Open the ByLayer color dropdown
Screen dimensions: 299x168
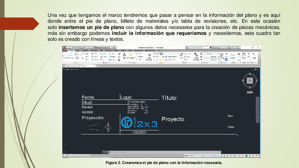(211, 54)
